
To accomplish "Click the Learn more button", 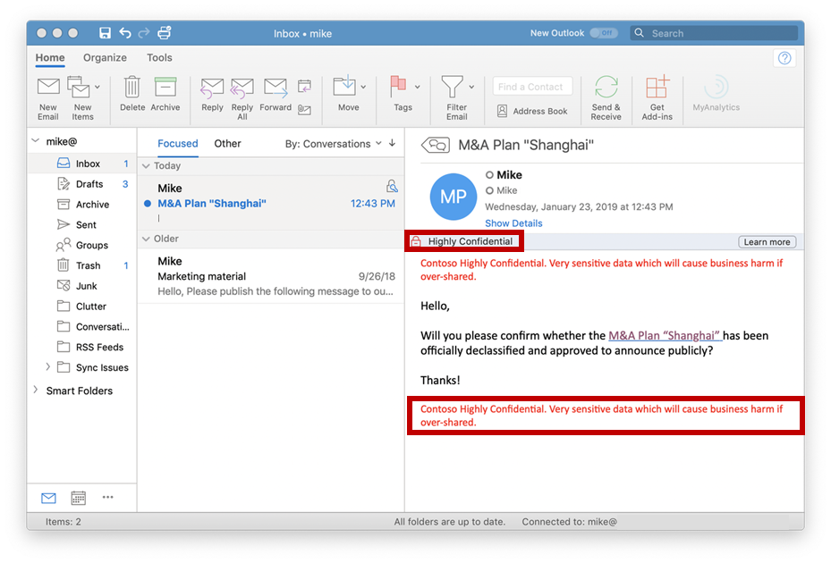I will [x=767, y=242].
